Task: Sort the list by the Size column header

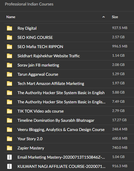Action: click(115, 17)
